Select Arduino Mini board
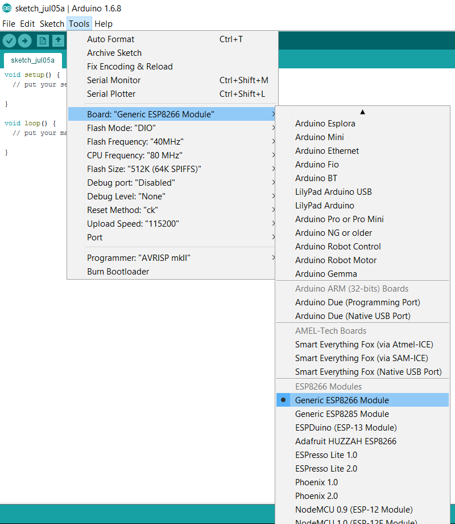455x524 pixels. click(x=362, y=137)
